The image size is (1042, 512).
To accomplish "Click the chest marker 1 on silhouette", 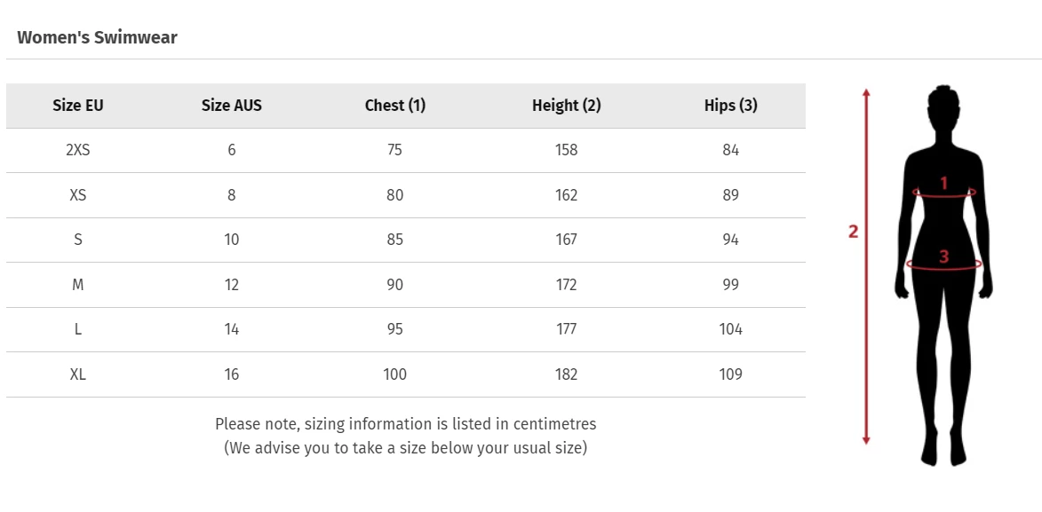I will pyautogui.click(x=943, y=184).
